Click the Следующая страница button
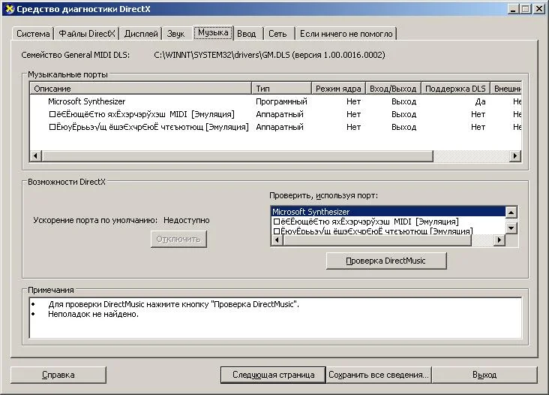549x395 pixels. pyautogui.click(x=273, y=374)
